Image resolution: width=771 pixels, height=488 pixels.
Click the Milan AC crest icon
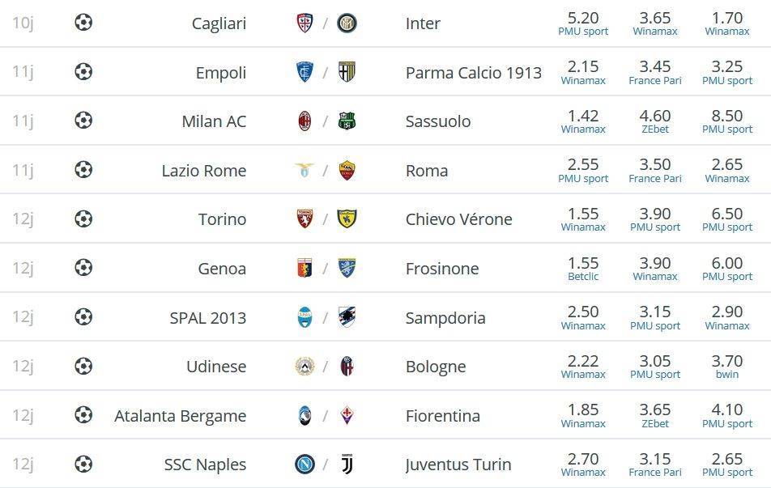pyautogui.click(x=305, y=121)
